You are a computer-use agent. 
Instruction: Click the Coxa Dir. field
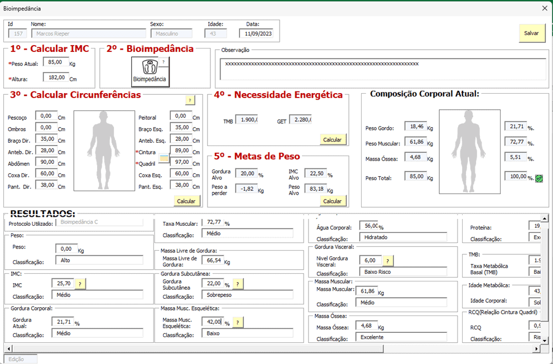46,173
